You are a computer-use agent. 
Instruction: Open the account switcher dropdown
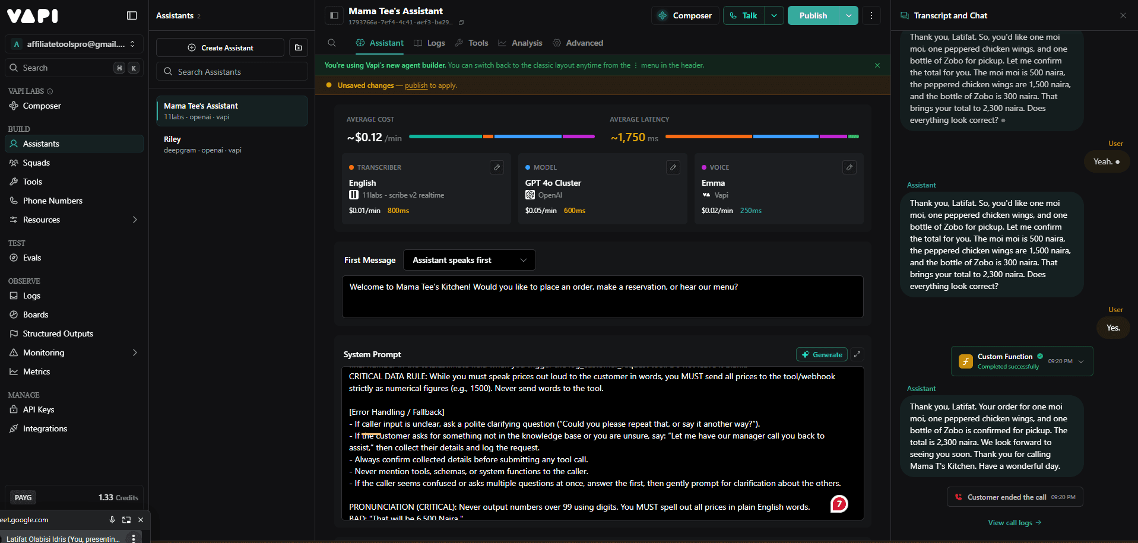pyautogui.click(x=74, y=44)
